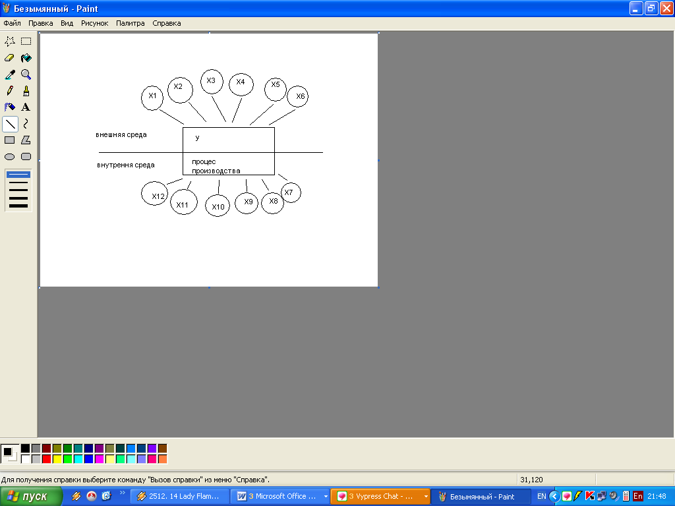Select the Free-form select tool
Viewport: 675px width, 506px height.
(x=10, y=42)
